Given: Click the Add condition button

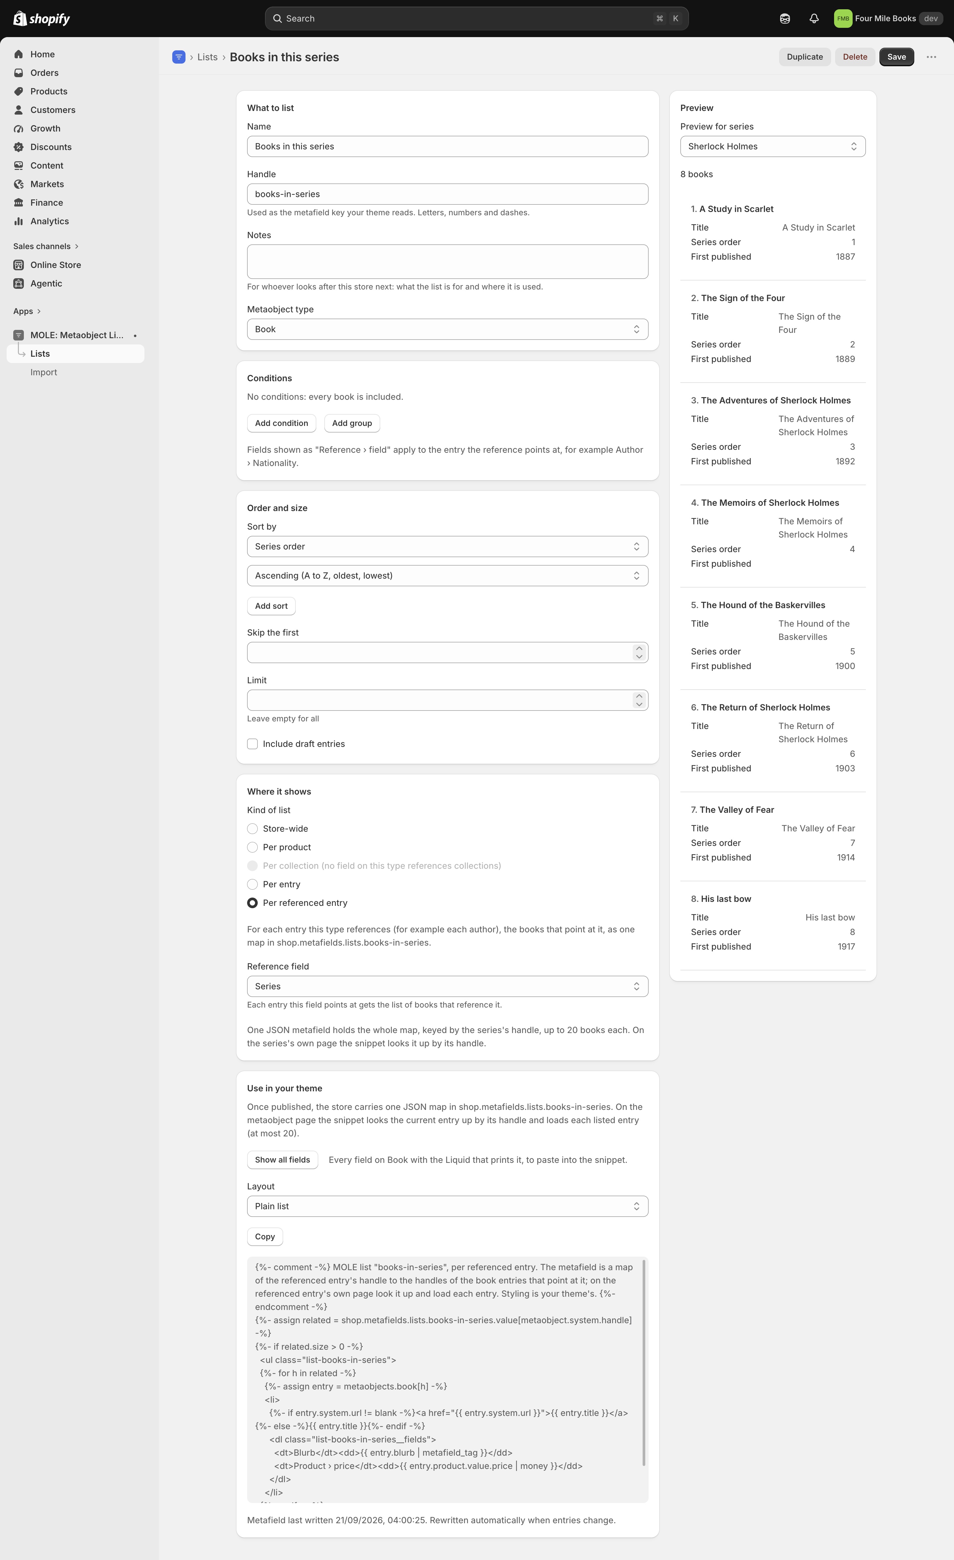Looking at the screenshot, I should click(281, 423).
